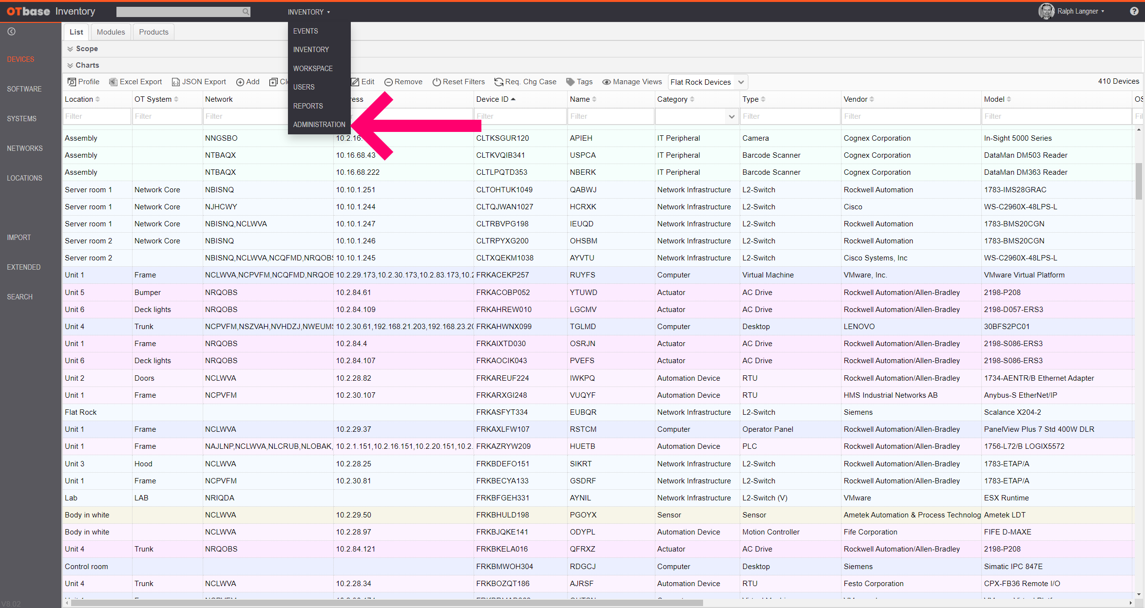1145x608 pixels.
Task: Select WORKSPACE from the dropdown menu
Action: [313, 69]
